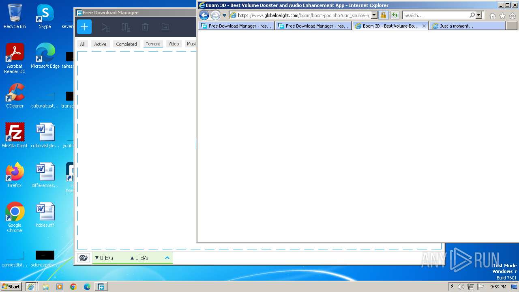Select the Video filter tab
Image resolution: width=519 pixels, height=292 pixels.
pos(174,44)
